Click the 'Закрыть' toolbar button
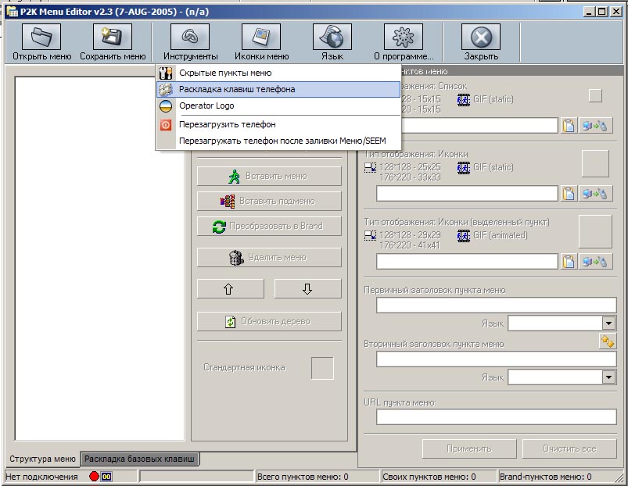 click(481, 42)
